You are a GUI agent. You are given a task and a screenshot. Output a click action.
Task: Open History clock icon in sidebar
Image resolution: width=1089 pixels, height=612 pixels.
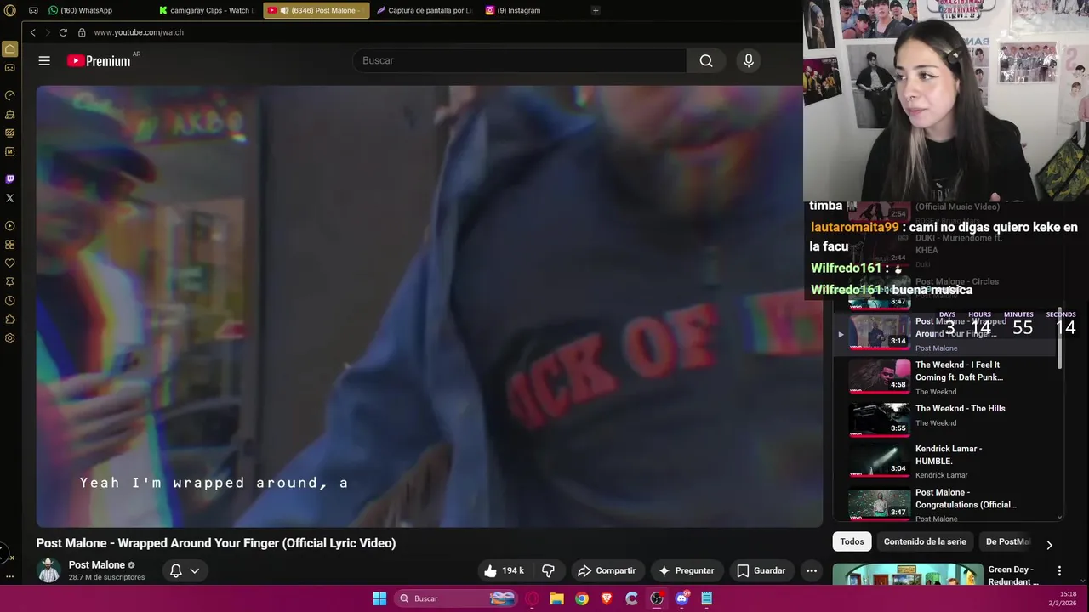[x=10, y=300]
